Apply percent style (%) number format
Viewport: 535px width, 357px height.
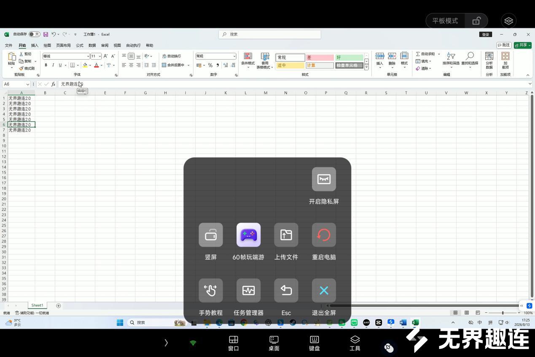(210, 65)
